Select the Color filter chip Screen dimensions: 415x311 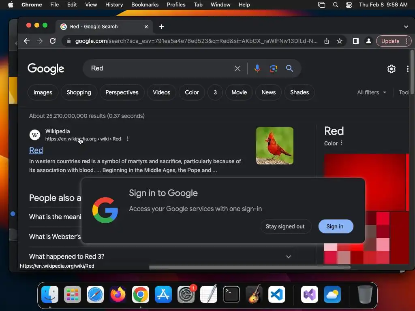(192, 93)
